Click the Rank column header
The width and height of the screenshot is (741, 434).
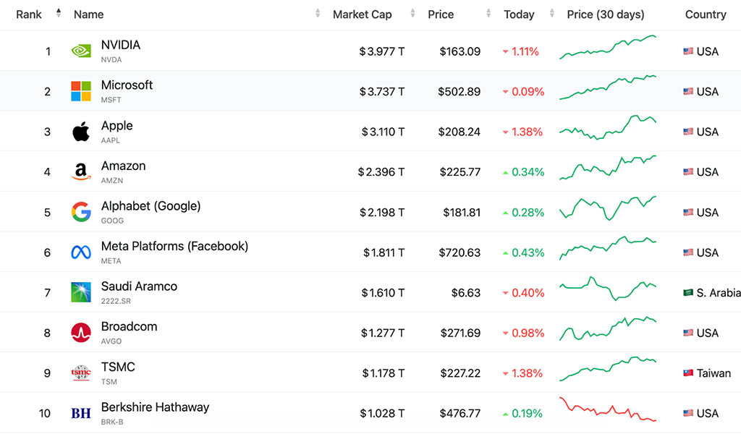pos(29,14)
